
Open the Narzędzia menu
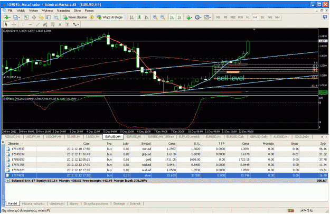pyautogui.click(x=63, y=11)
